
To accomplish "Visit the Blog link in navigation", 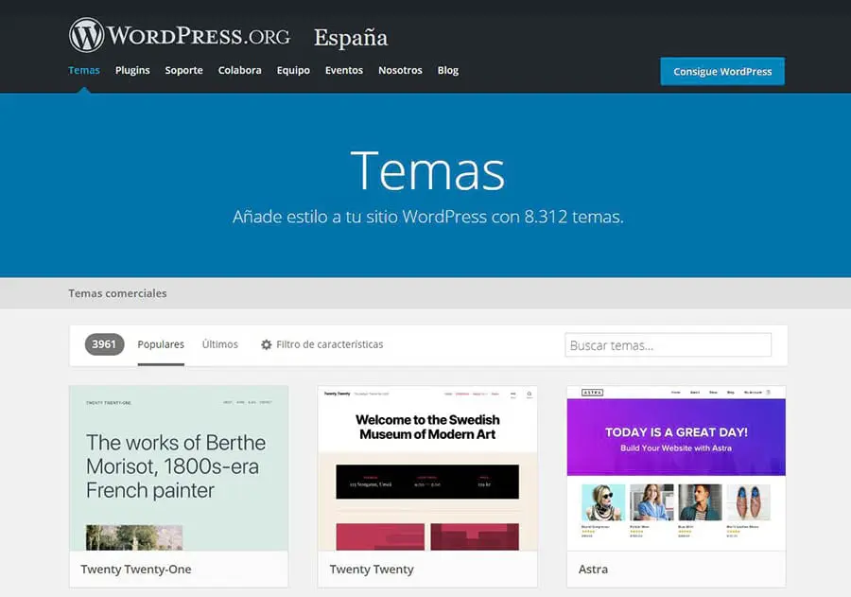I will click(448, 70).
